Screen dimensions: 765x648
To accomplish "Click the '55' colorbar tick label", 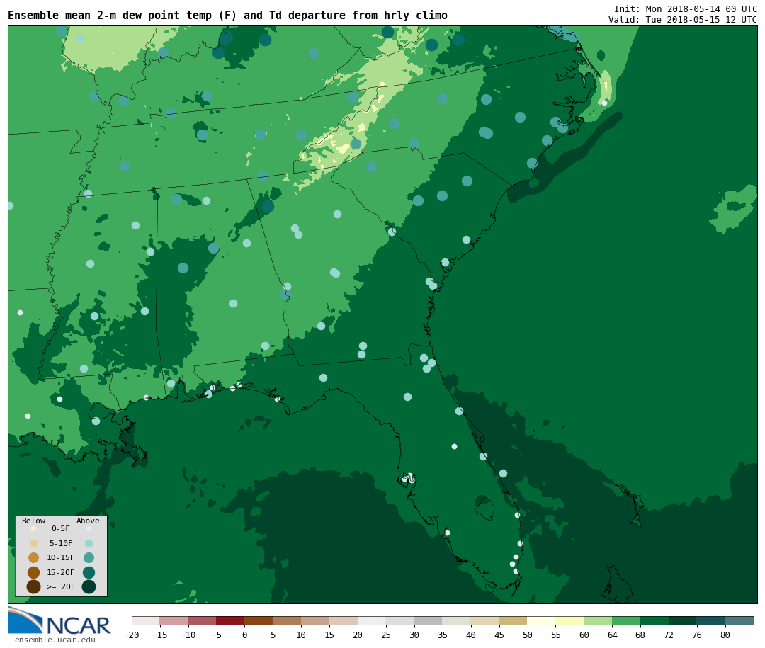I will (556, 635).
